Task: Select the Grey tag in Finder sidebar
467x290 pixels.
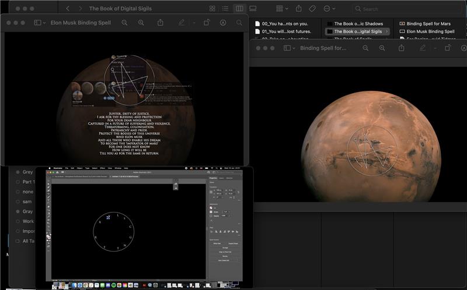Action: pyautogui.click(x=27, y=172)
